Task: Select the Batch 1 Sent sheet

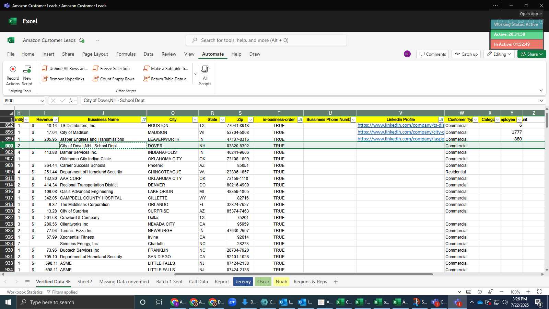Action: click(170, 282)
